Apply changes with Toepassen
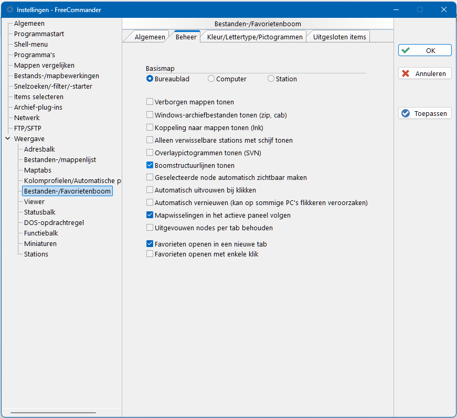The height and width of the screenshot is (418, 457). click(x=425, y=113)
